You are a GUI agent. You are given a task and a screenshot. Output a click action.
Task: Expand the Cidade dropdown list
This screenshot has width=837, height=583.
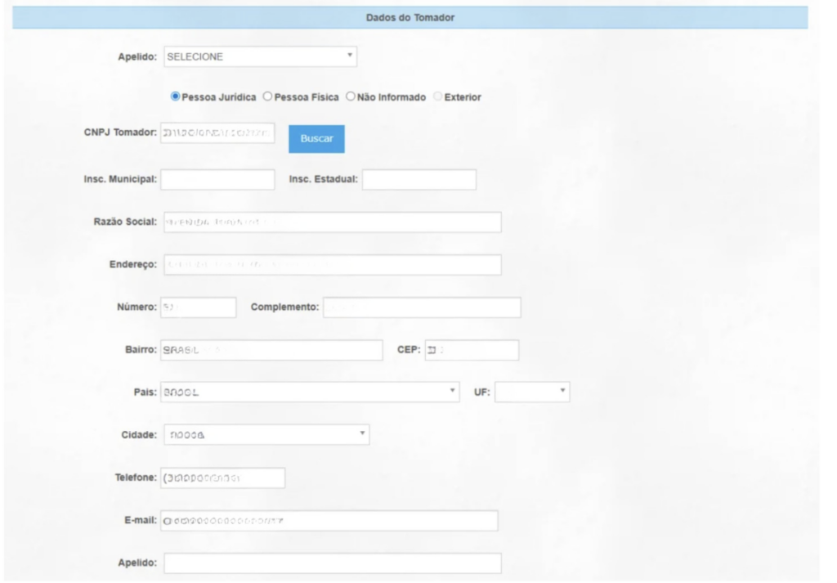click(x=266, y=435)
